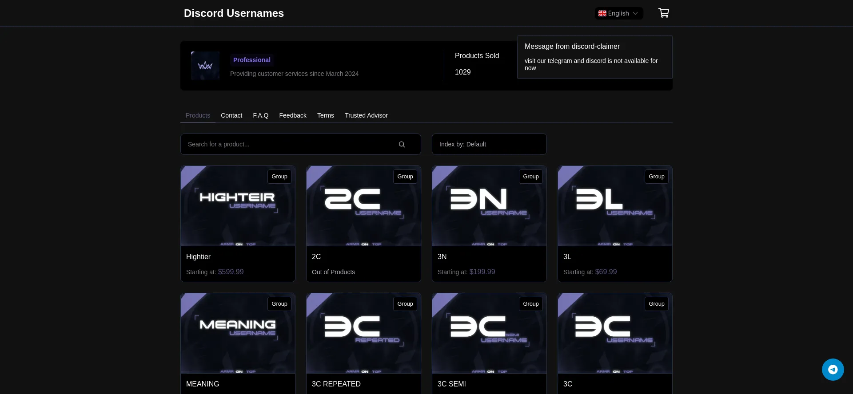Viewport: 853px width, 394px height.
Task: Click the 3C SEMI product title
Action: tap(452, 384)
